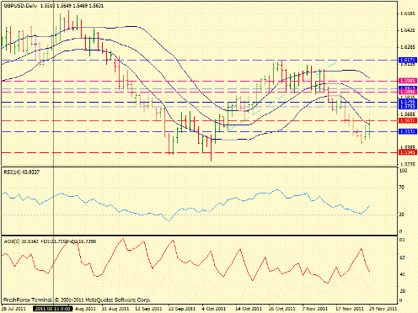Click the blue 1.5753 price level tag

tap(408, 107)
